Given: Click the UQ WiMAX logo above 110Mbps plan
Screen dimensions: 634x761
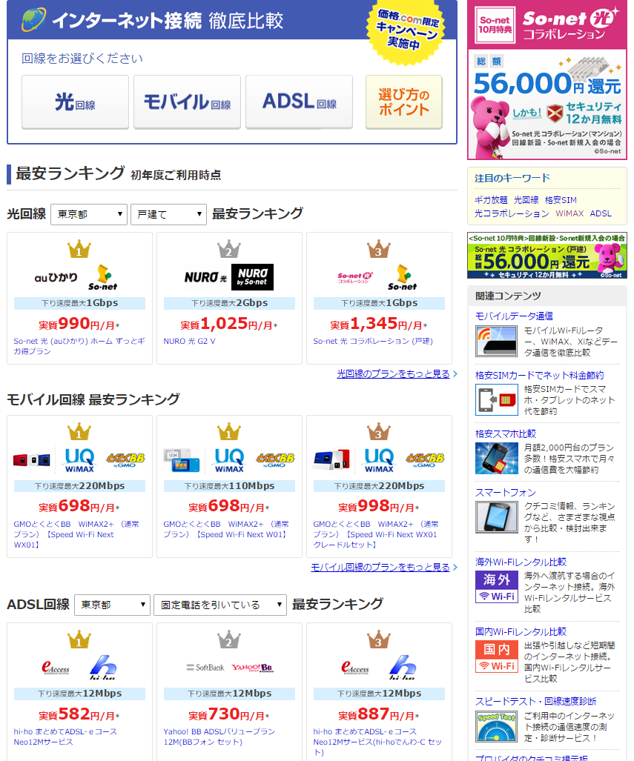Looking at the screenshot, I should click(229, 460).
